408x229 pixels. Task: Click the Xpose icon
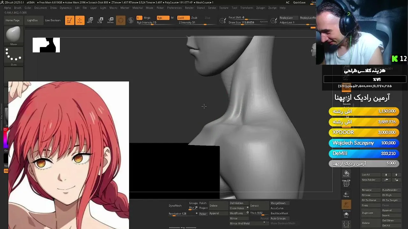(x=346, y=225)
